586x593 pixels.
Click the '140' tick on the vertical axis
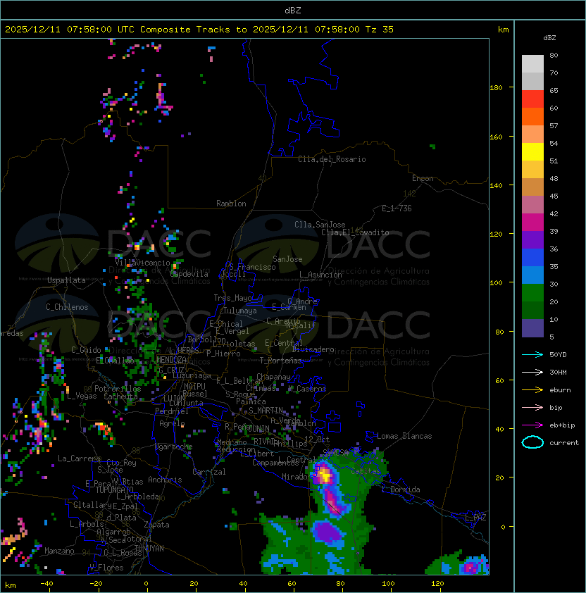click(496, 185)
